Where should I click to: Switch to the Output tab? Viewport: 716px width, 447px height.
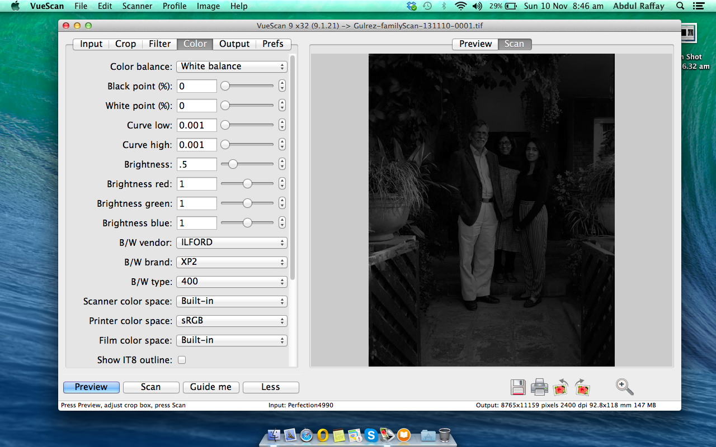click(x=234, y=44)
